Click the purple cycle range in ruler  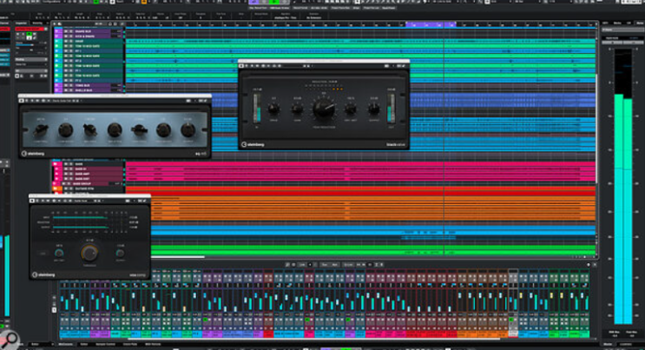click(431, 25)
